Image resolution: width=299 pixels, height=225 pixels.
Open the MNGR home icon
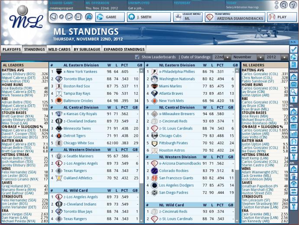point(294,76)
